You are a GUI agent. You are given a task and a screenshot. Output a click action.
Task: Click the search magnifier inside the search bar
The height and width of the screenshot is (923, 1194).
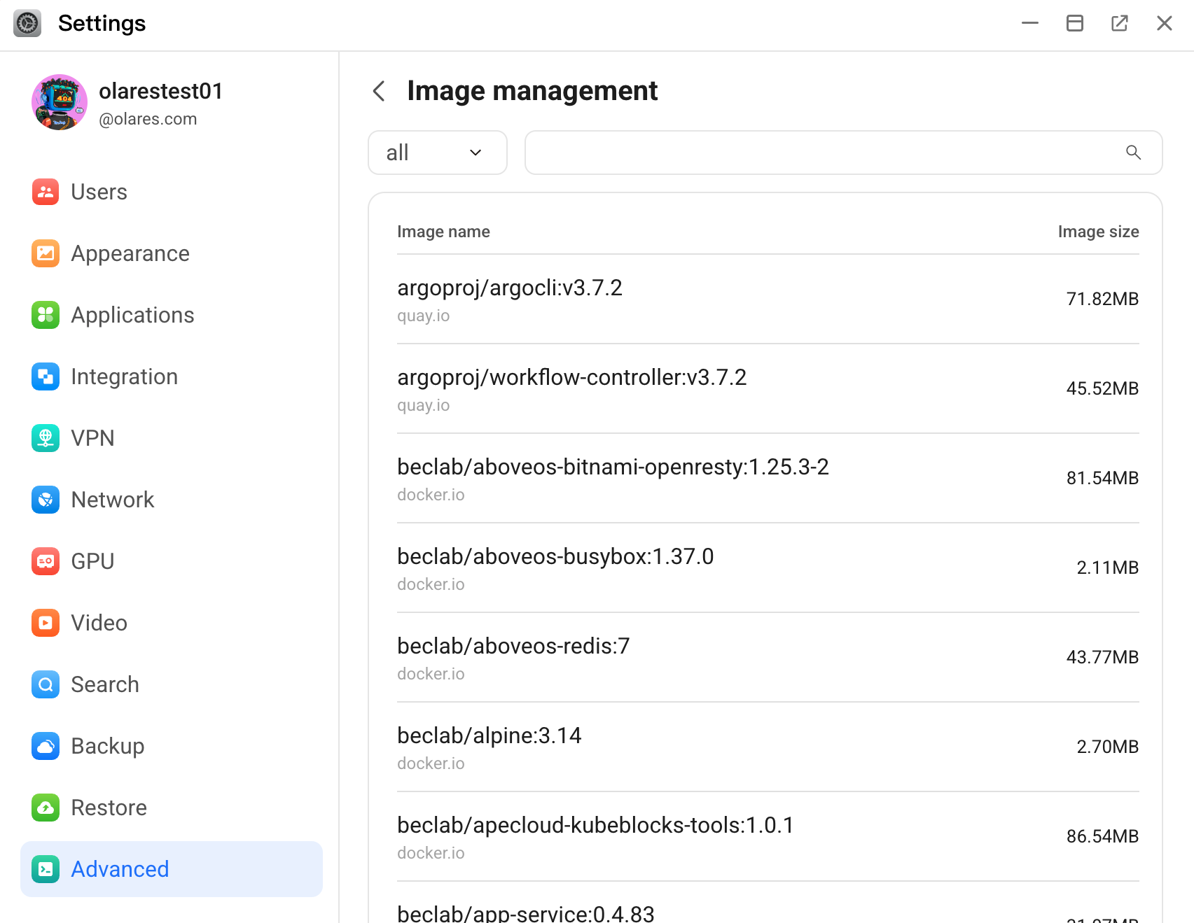click(x=1134, y=153)
